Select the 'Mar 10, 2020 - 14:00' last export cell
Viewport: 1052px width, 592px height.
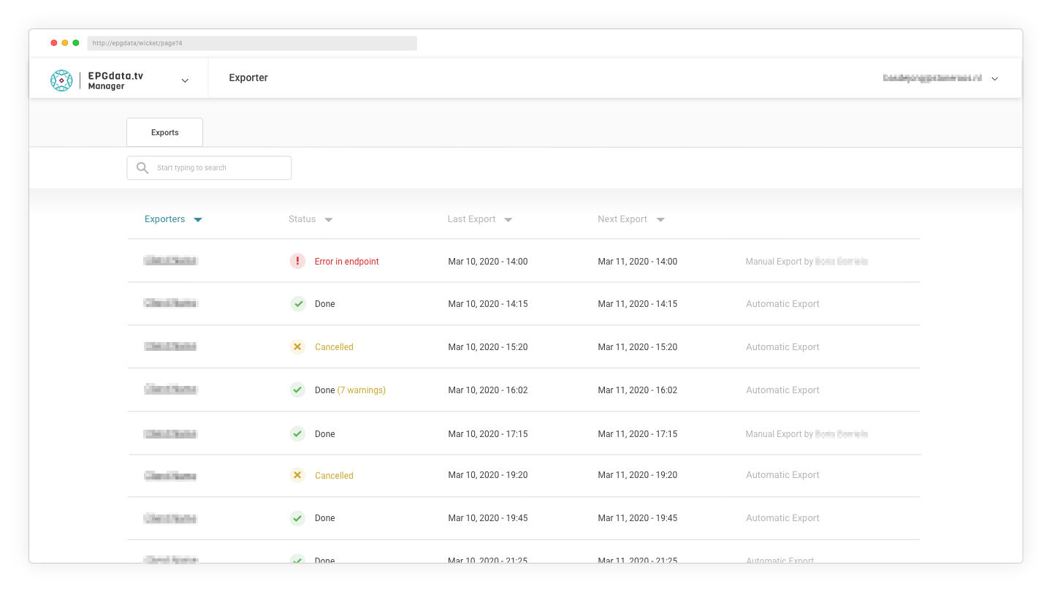pyautogui.click(x=488, y=262)
